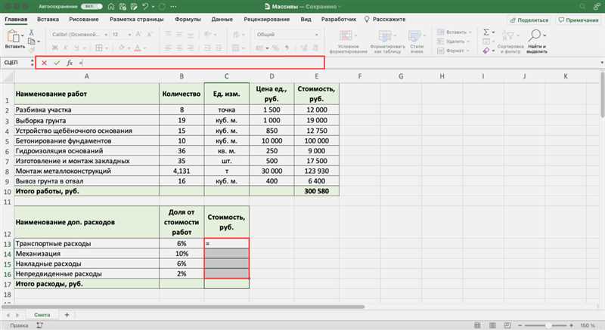This screenshot has height=330, width=605.
Task: Click the accessibility icon in the status bar
Action: coord(39,325)
